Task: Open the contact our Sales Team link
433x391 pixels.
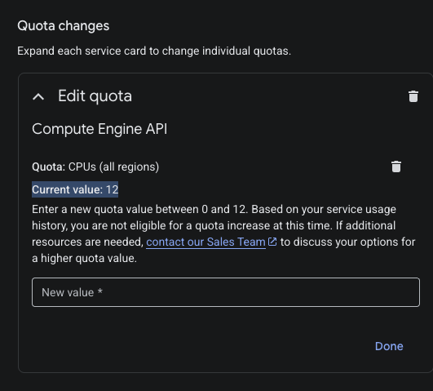Action: tap(205, 242)
